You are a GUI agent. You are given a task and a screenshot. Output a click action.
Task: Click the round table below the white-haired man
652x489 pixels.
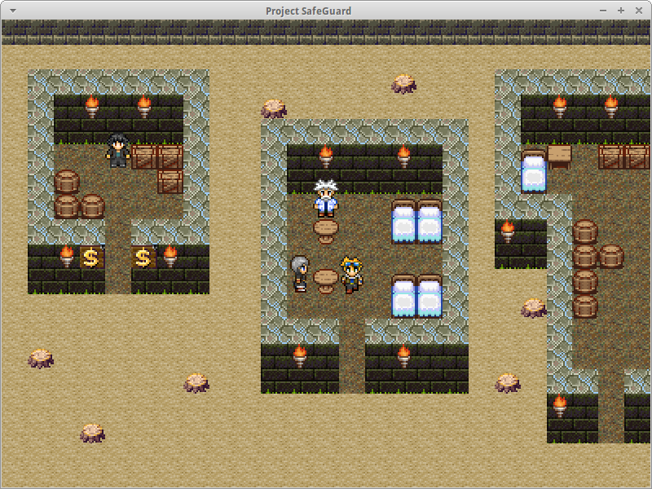pyautogui.click(x=326, y=231)
